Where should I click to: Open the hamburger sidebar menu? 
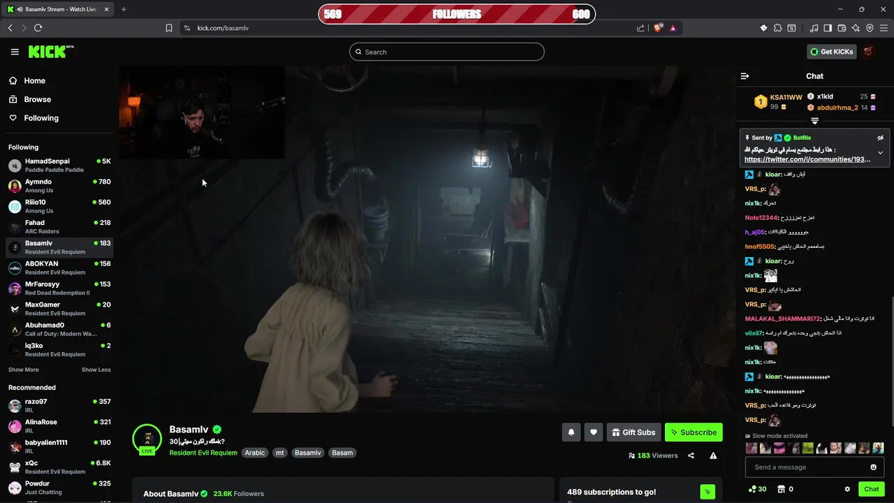15,52
